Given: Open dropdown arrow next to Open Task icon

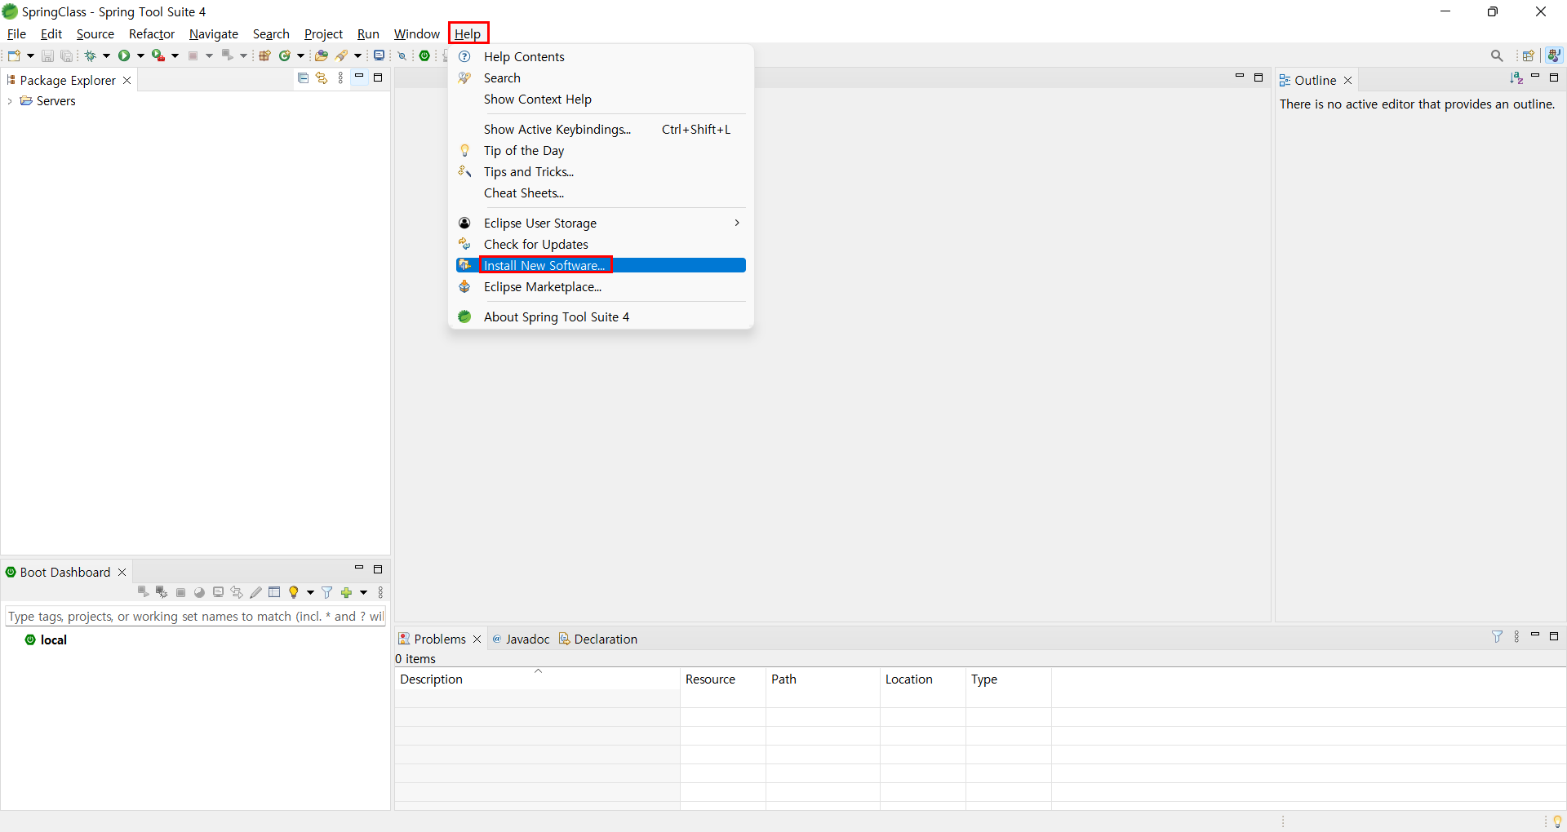Looking at the screenshot, I should (x=357, y=55).
